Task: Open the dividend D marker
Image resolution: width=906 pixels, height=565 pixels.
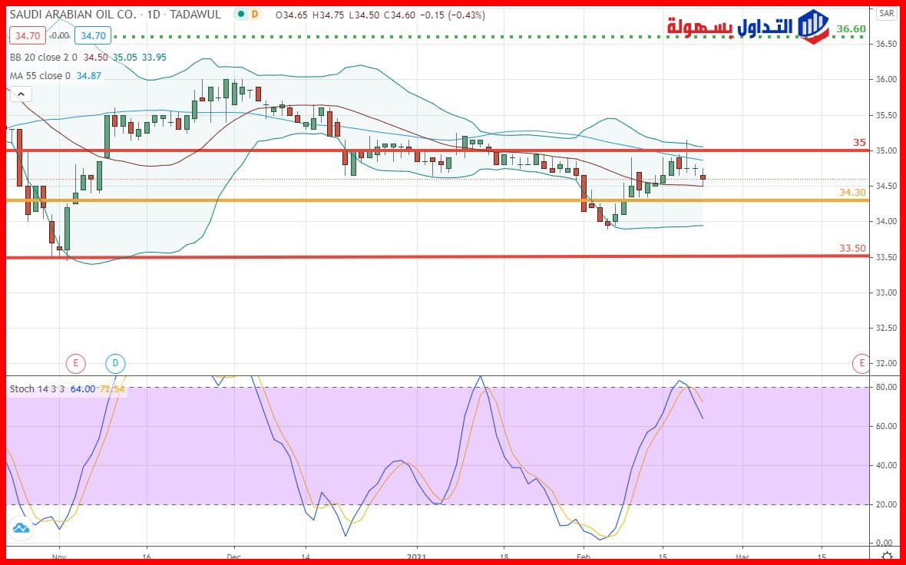Action: (116, 363)
